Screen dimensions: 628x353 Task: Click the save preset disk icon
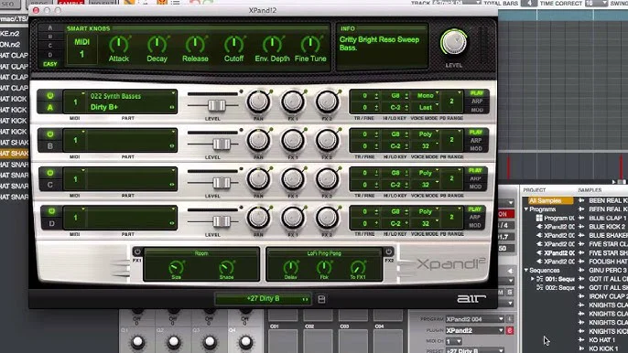[321, 299]
